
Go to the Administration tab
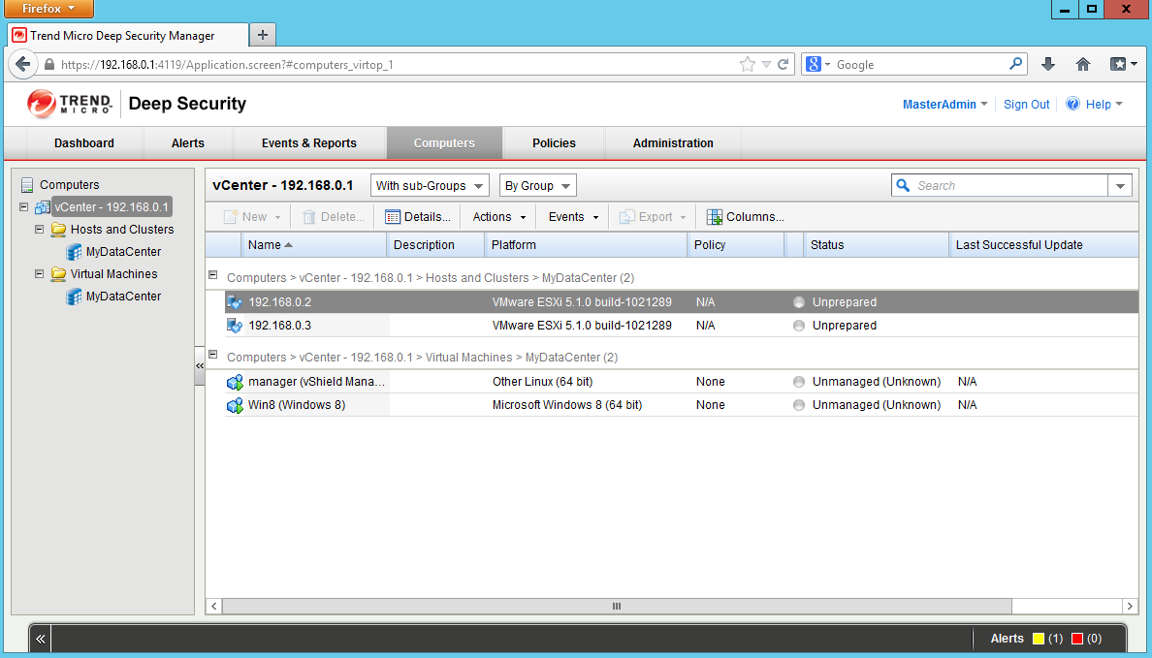673,143
